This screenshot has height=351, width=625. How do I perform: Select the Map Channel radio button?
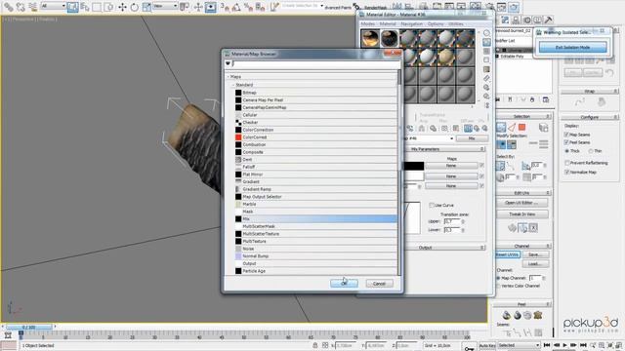498,278
